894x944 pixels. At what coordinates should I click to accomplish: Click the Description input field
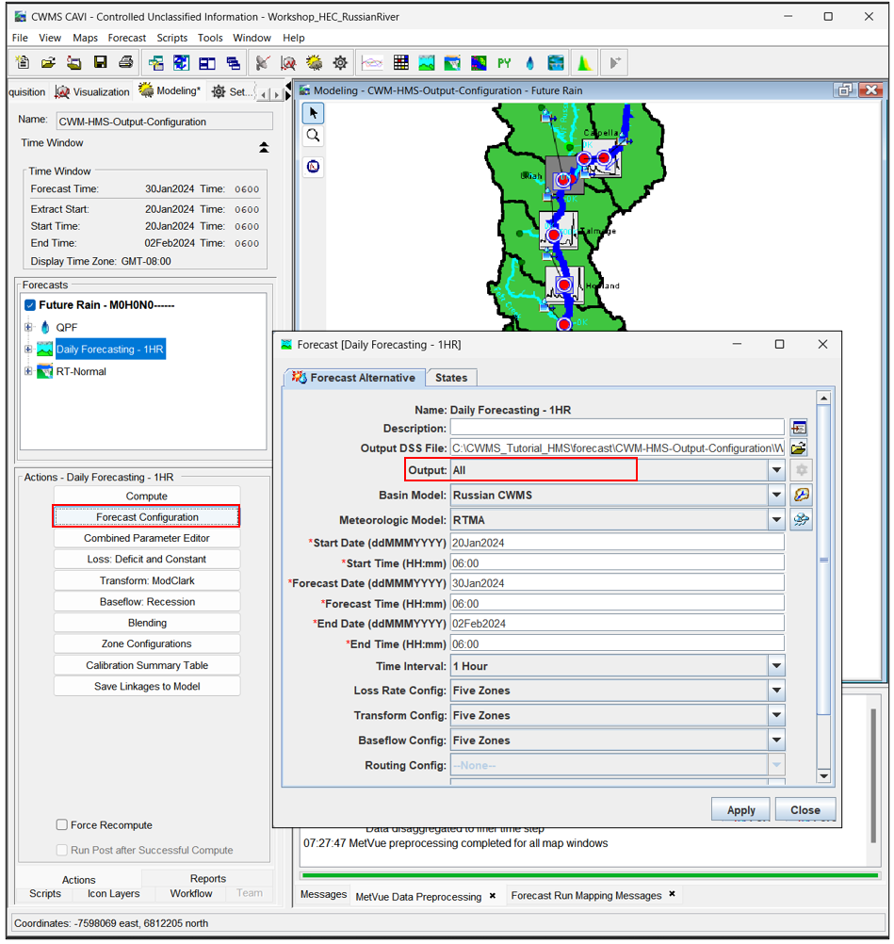(616, 428)
